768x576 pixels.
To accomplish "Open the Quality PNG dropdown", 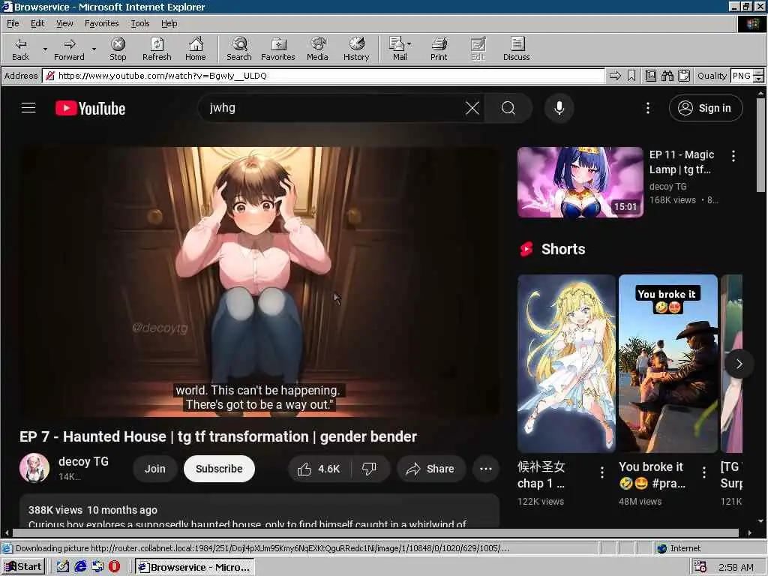I will (759, 76).
